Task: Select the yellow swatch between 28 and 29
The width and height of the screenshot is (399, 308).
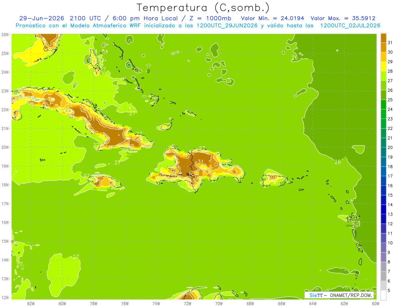Action: click(383, 66)
